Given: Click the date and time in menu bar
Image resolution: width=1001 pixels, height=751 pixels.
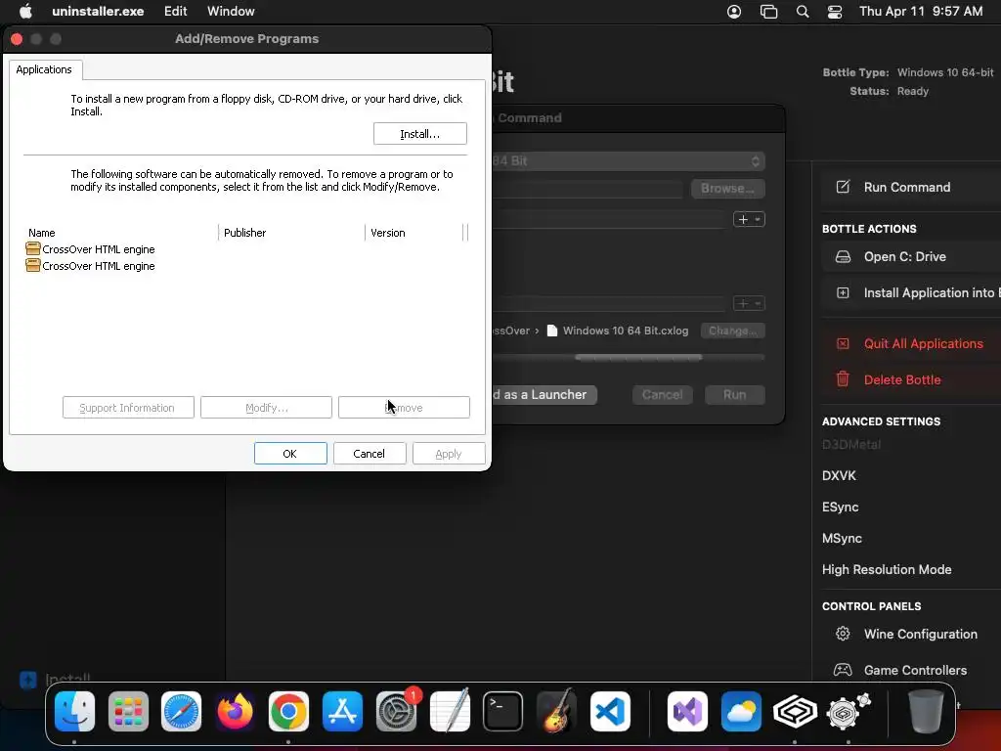Looking at the screenshot, I should click(x=921, y=11).
